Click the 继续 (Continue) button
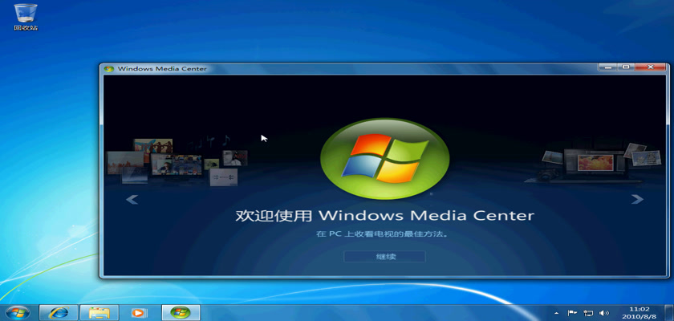674x321 pixels. (x=384, y=257)
